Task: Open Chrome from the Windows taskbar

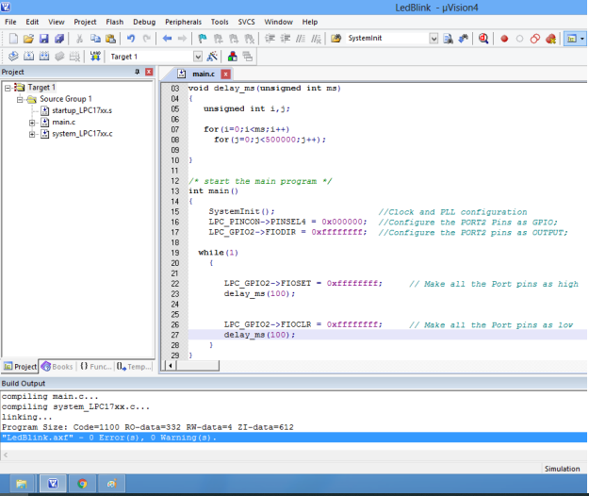Action: click(82, 483)
